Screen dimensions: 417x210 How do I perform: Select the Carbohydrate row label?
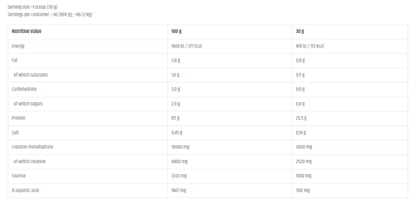(24, 89)
